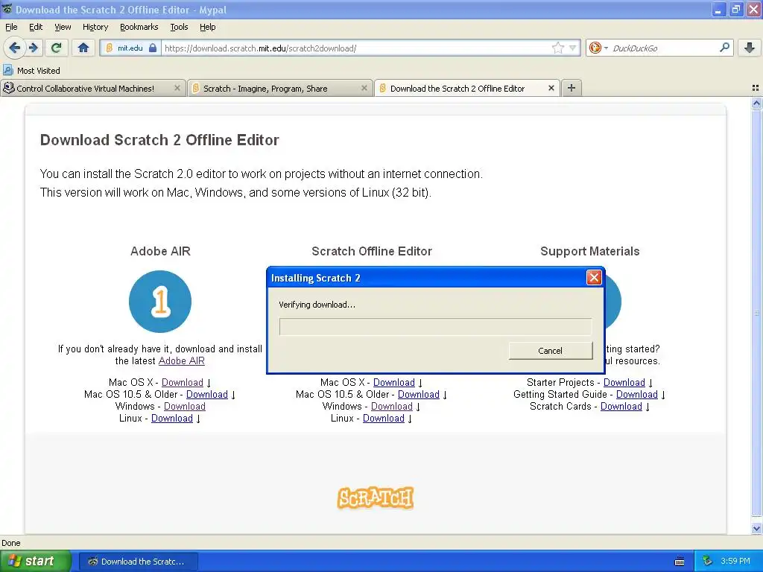The height and width of the screenshot is (572, 763).
Task: Open the History menu
Action: click(95, 27)
